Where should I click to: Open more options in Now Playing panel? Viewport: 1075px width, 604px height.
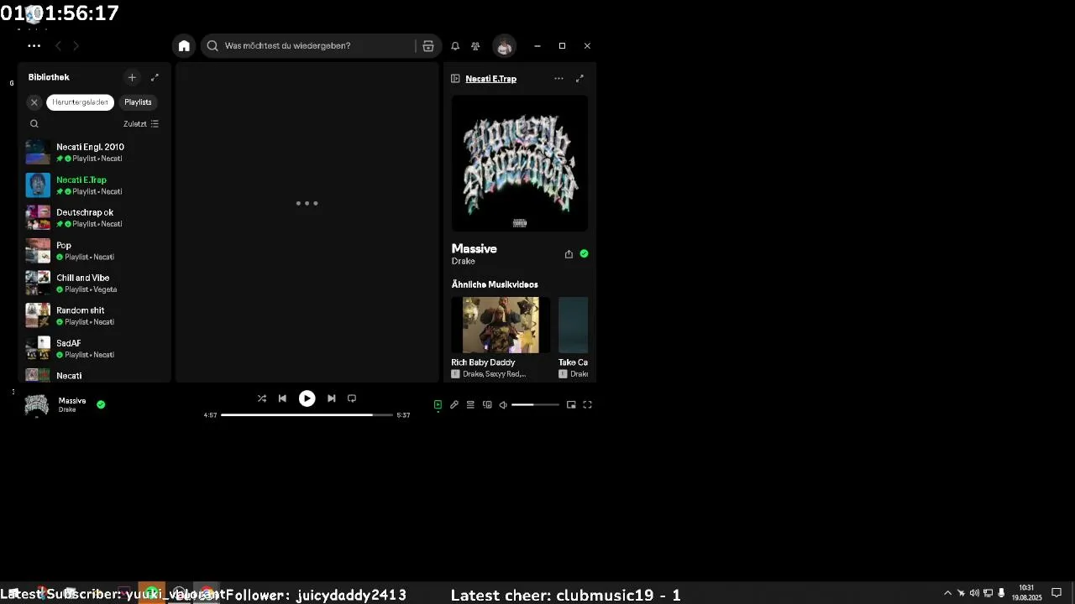(558, 78)
